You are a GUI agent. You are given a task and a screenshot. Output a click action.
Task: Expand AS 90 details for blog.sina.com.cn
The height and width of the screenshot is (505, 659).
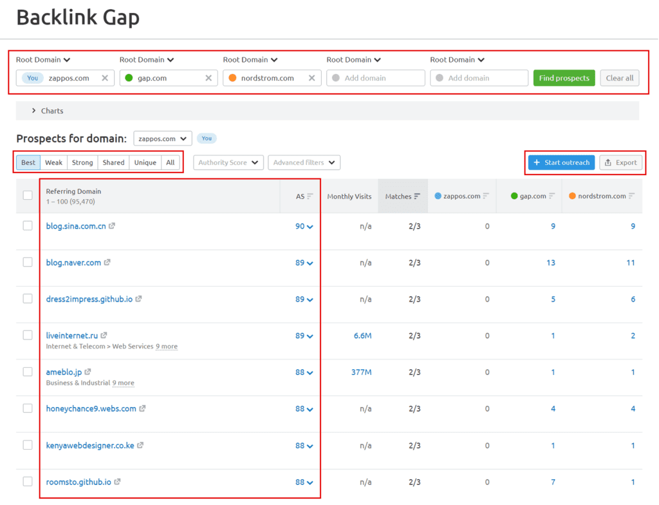pos(304,226)
